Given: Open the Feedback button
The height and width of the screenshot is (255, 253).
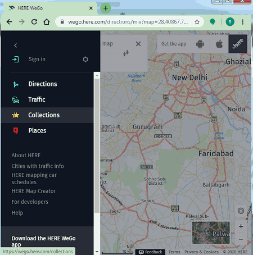Looking at the screenshot, I should [150, 252].
